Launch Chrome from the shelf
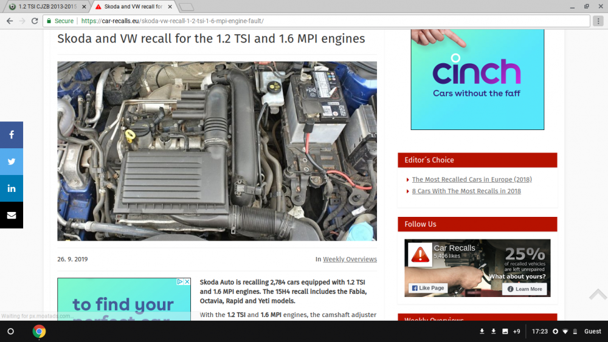This screenshot has height=342, width=608. 39,332
